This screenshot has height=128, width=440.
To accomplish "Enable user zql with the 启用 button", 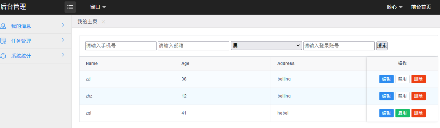I will point(403,113).
